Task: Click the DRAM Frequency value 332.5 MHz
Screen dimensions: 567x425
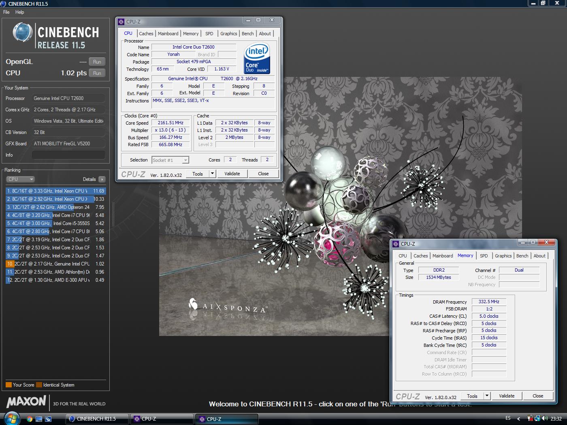Action: tap(489, 302)
